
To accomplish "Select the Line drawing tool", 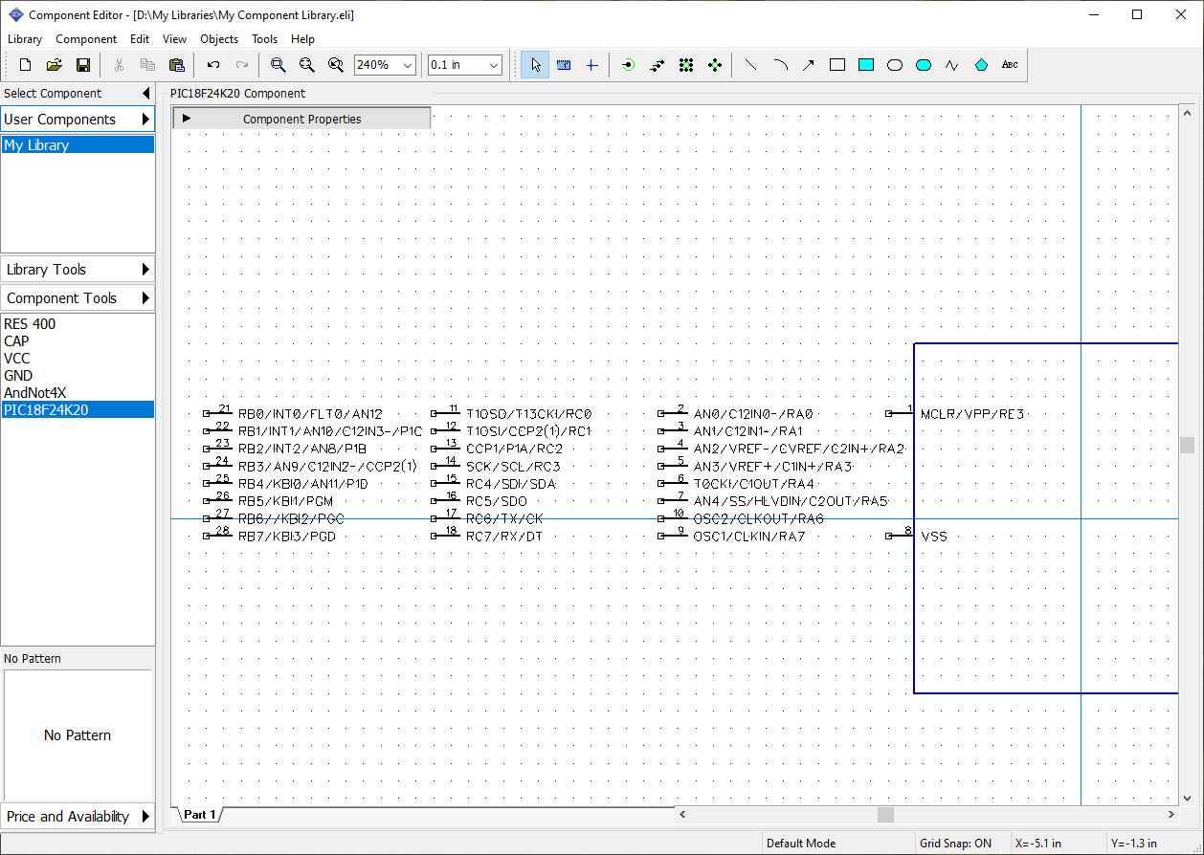I will tap(750, 65).
